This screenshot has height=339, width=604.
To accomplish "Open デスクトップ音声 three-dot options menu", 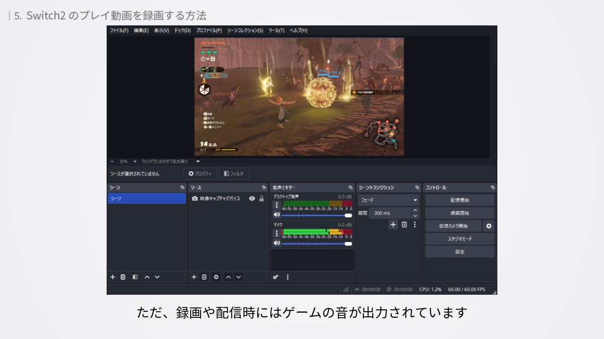I will click(277, 205).
